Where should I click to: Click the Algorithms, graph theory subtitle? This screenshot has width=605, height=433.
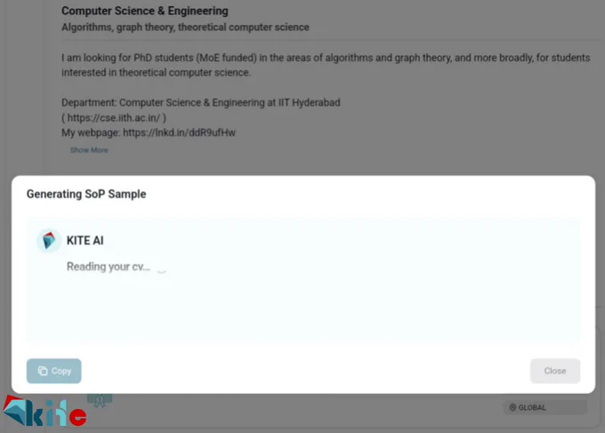click(185, 28)
